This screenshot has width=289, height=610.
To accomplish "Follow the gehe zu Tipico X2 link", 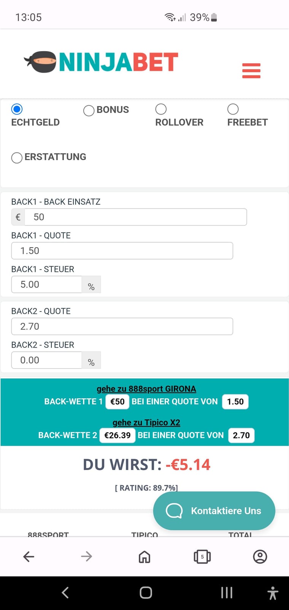I will pyautogui.click(x=146, y=423).
